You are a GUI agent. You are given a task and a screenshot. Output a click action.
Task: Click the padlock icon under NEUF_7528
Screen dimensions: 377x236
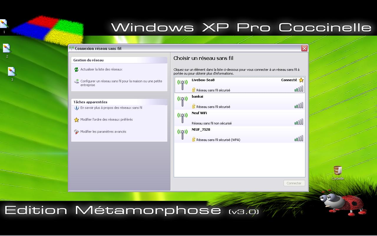[194, 139]
